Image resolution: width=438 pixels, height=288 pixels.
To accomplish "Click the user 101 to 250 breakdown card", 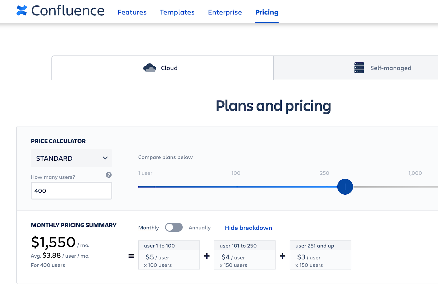I will pos(245,255).
